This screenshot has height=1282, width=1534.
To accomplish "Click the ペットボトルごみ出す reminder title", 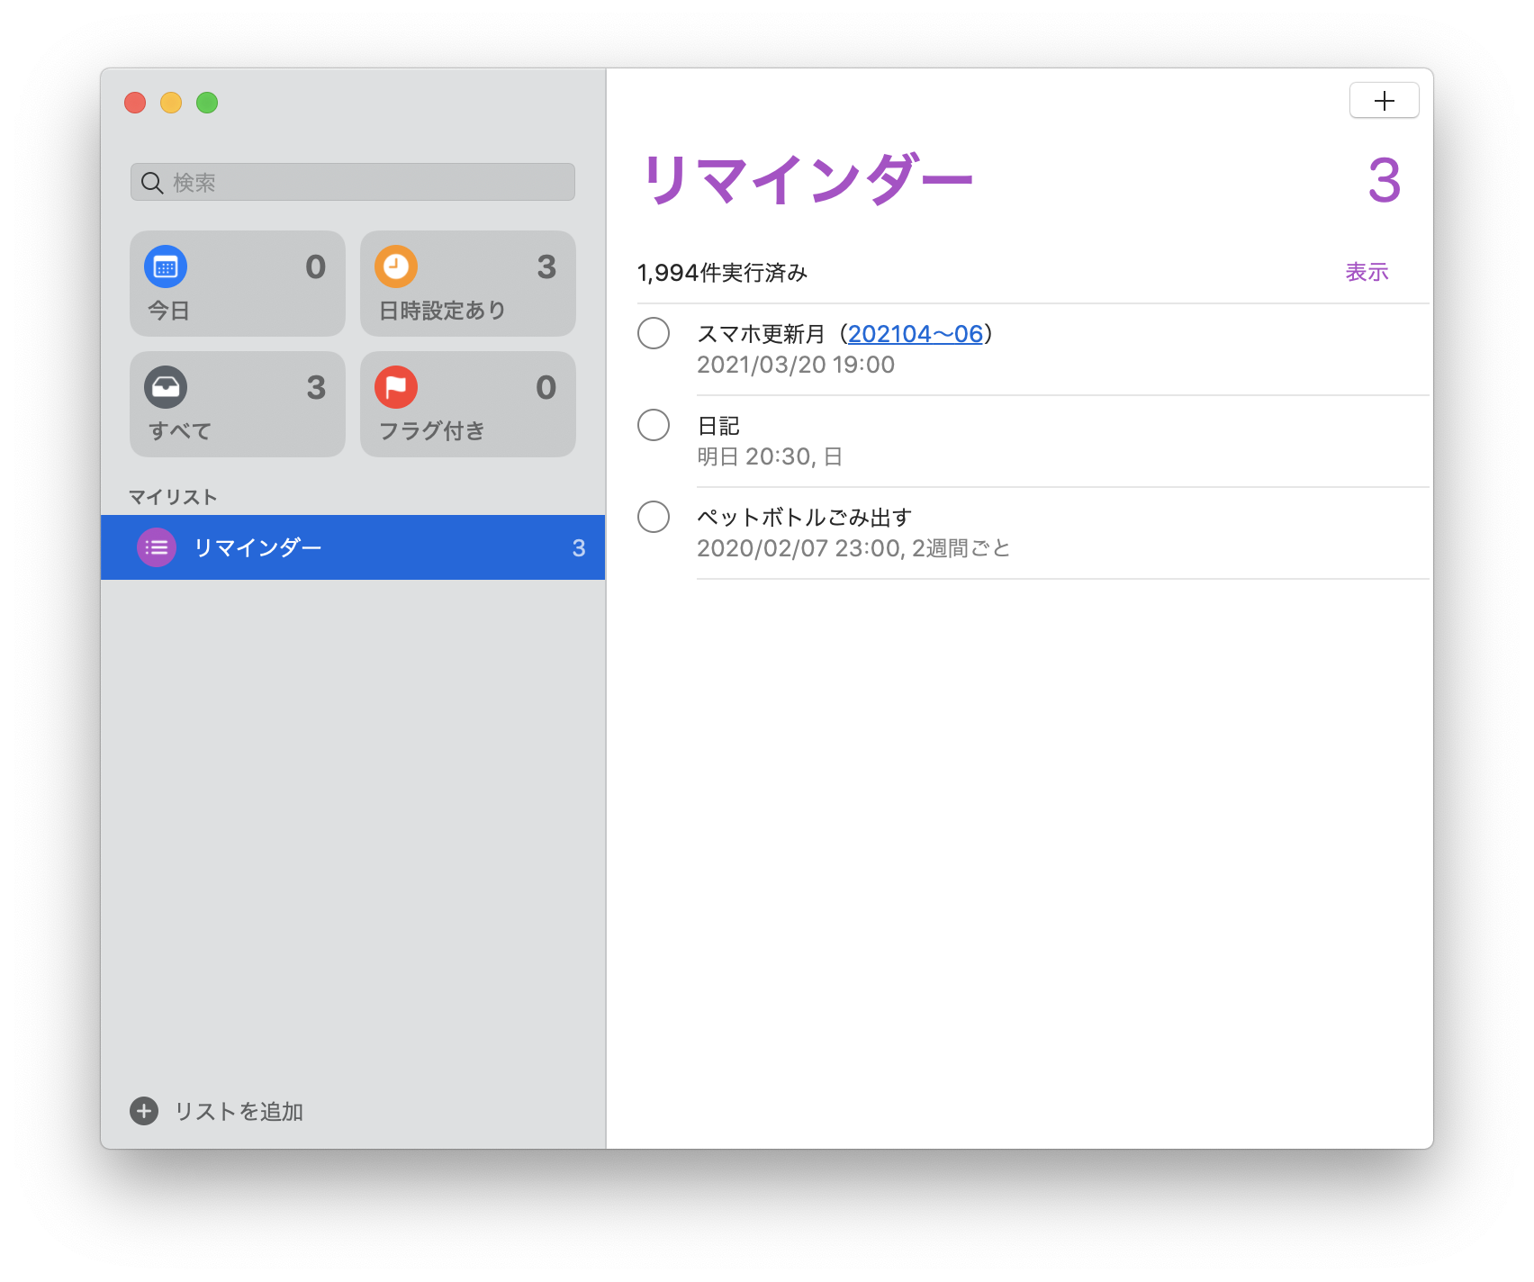I will click(805, 518).
